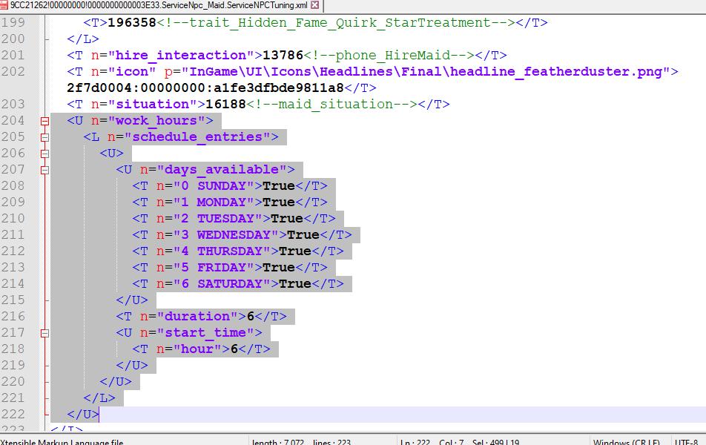The image size is (706, 445).
Task: Click line number 199 in the margin
Action: pos(13,22)
